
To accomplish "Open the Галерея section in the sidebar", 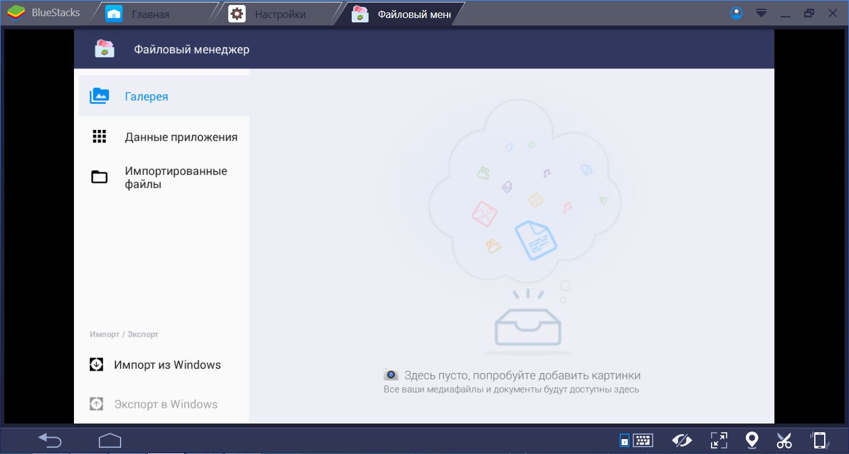I will pyautogui.click(x=146, y=96).
